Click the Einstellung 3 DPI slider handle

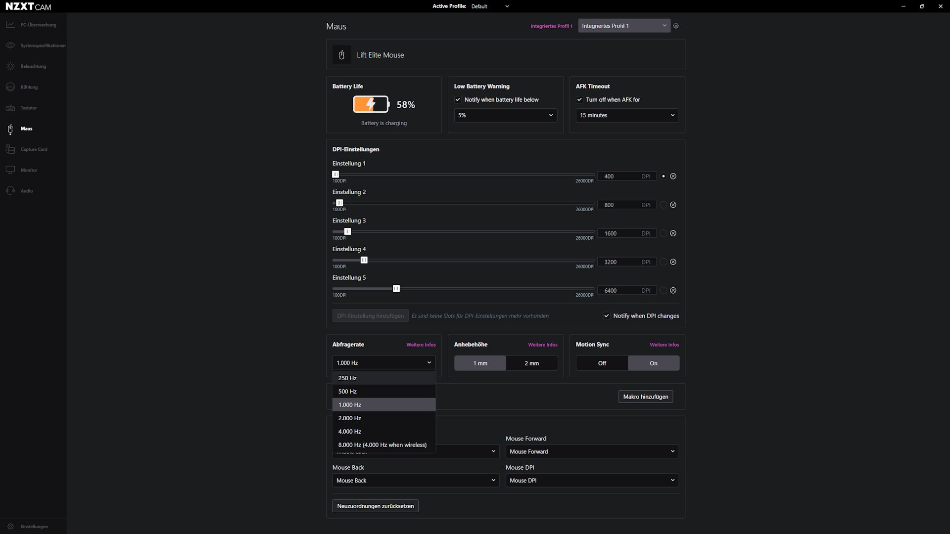click(x=348, y=231)
